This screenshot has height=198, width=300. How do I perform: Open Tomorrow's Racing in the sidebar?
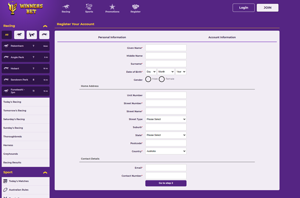tap(25, 110)
